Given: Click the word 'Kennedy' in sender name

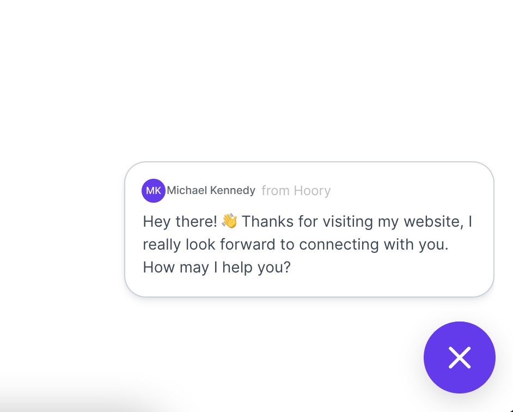Looking at the screenshot, I should (233, 190).
